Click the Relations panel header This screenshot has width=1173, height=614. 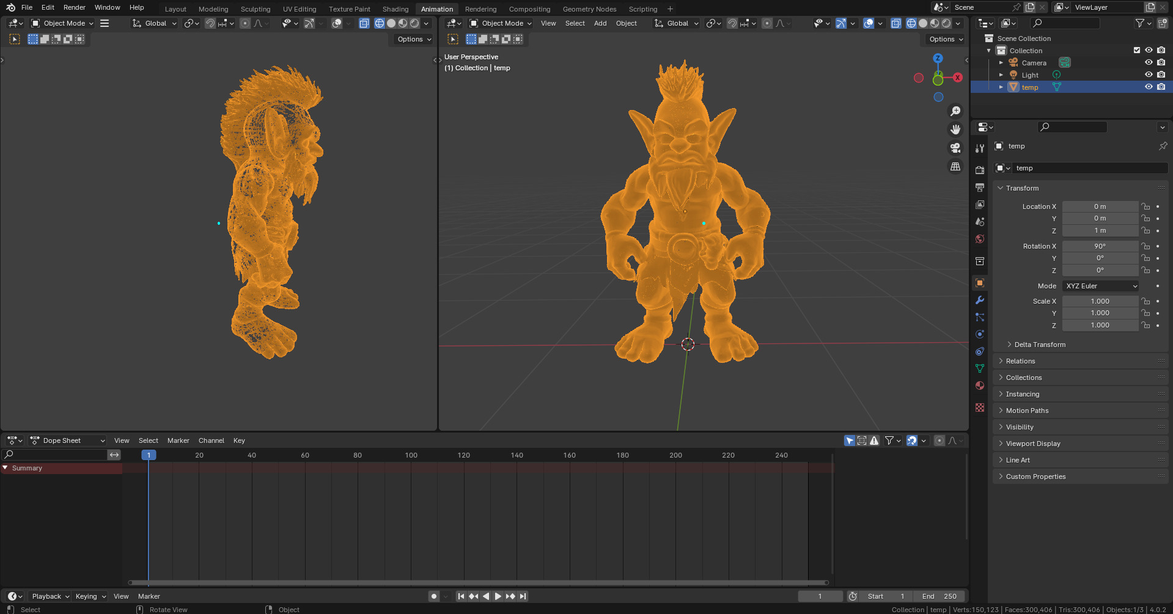[x=1081, y=361]
